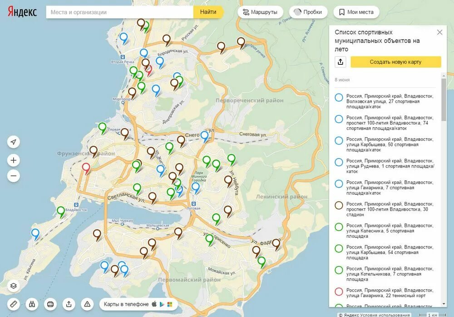Viewport: 454px width, 317px height.
Task: Click brown pin on улица Фадеева
Action: click(276, 244)
